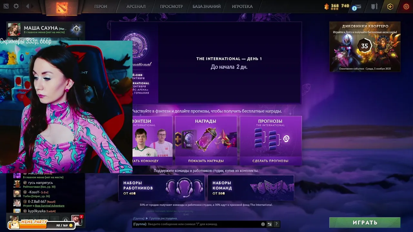Open the ФЭНТЕЗИ players card image
Screen dimensions: 413x232
point(152,142)
